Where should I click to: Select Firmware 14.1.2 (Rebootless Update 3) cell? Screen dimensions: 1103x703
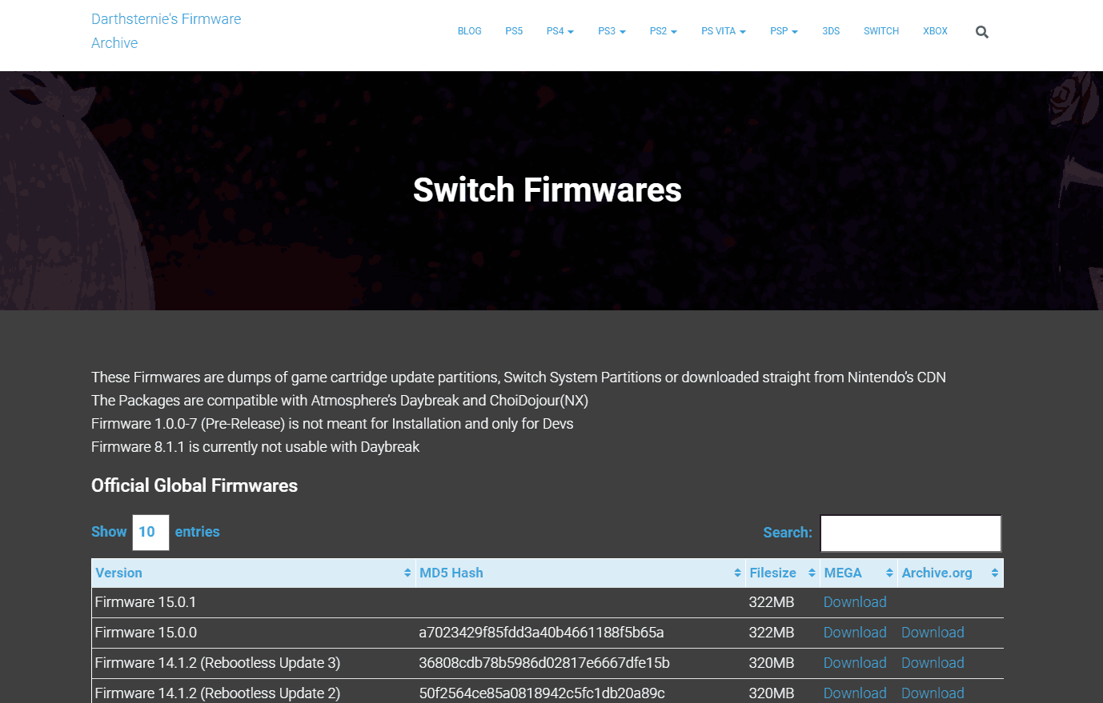coord(254,663)
